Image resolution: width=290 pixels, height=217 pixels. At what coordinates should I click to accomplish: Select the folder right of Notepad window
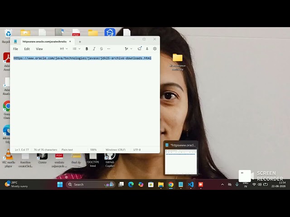point(177,62)
